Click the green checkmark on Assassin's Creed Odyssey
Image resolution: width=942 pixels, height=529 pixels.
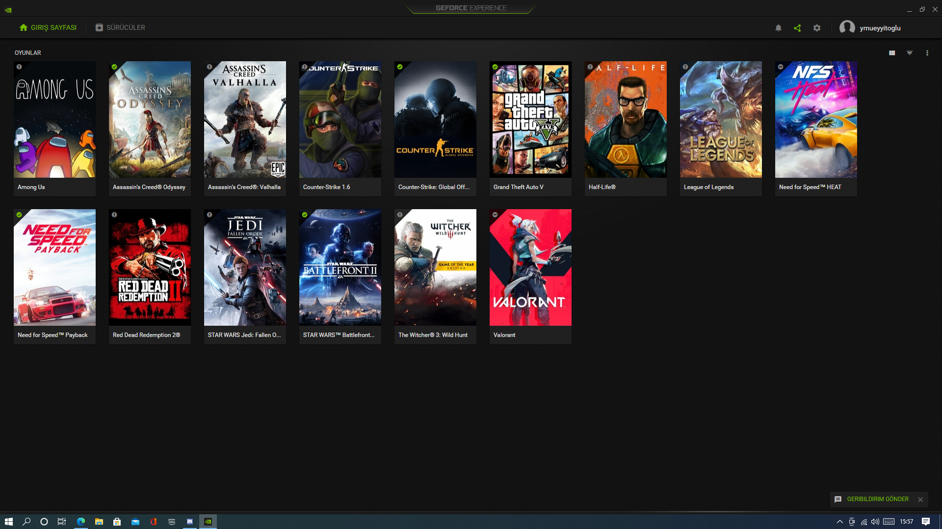point(114,67)
